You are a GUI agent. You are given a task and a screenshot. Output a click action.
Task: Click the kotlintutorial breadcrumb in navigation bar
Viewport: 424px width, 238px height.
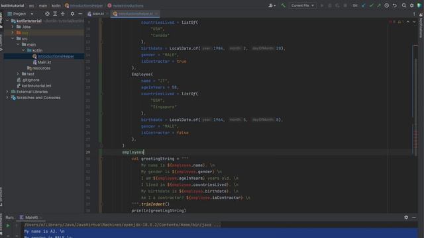point(13,5)
